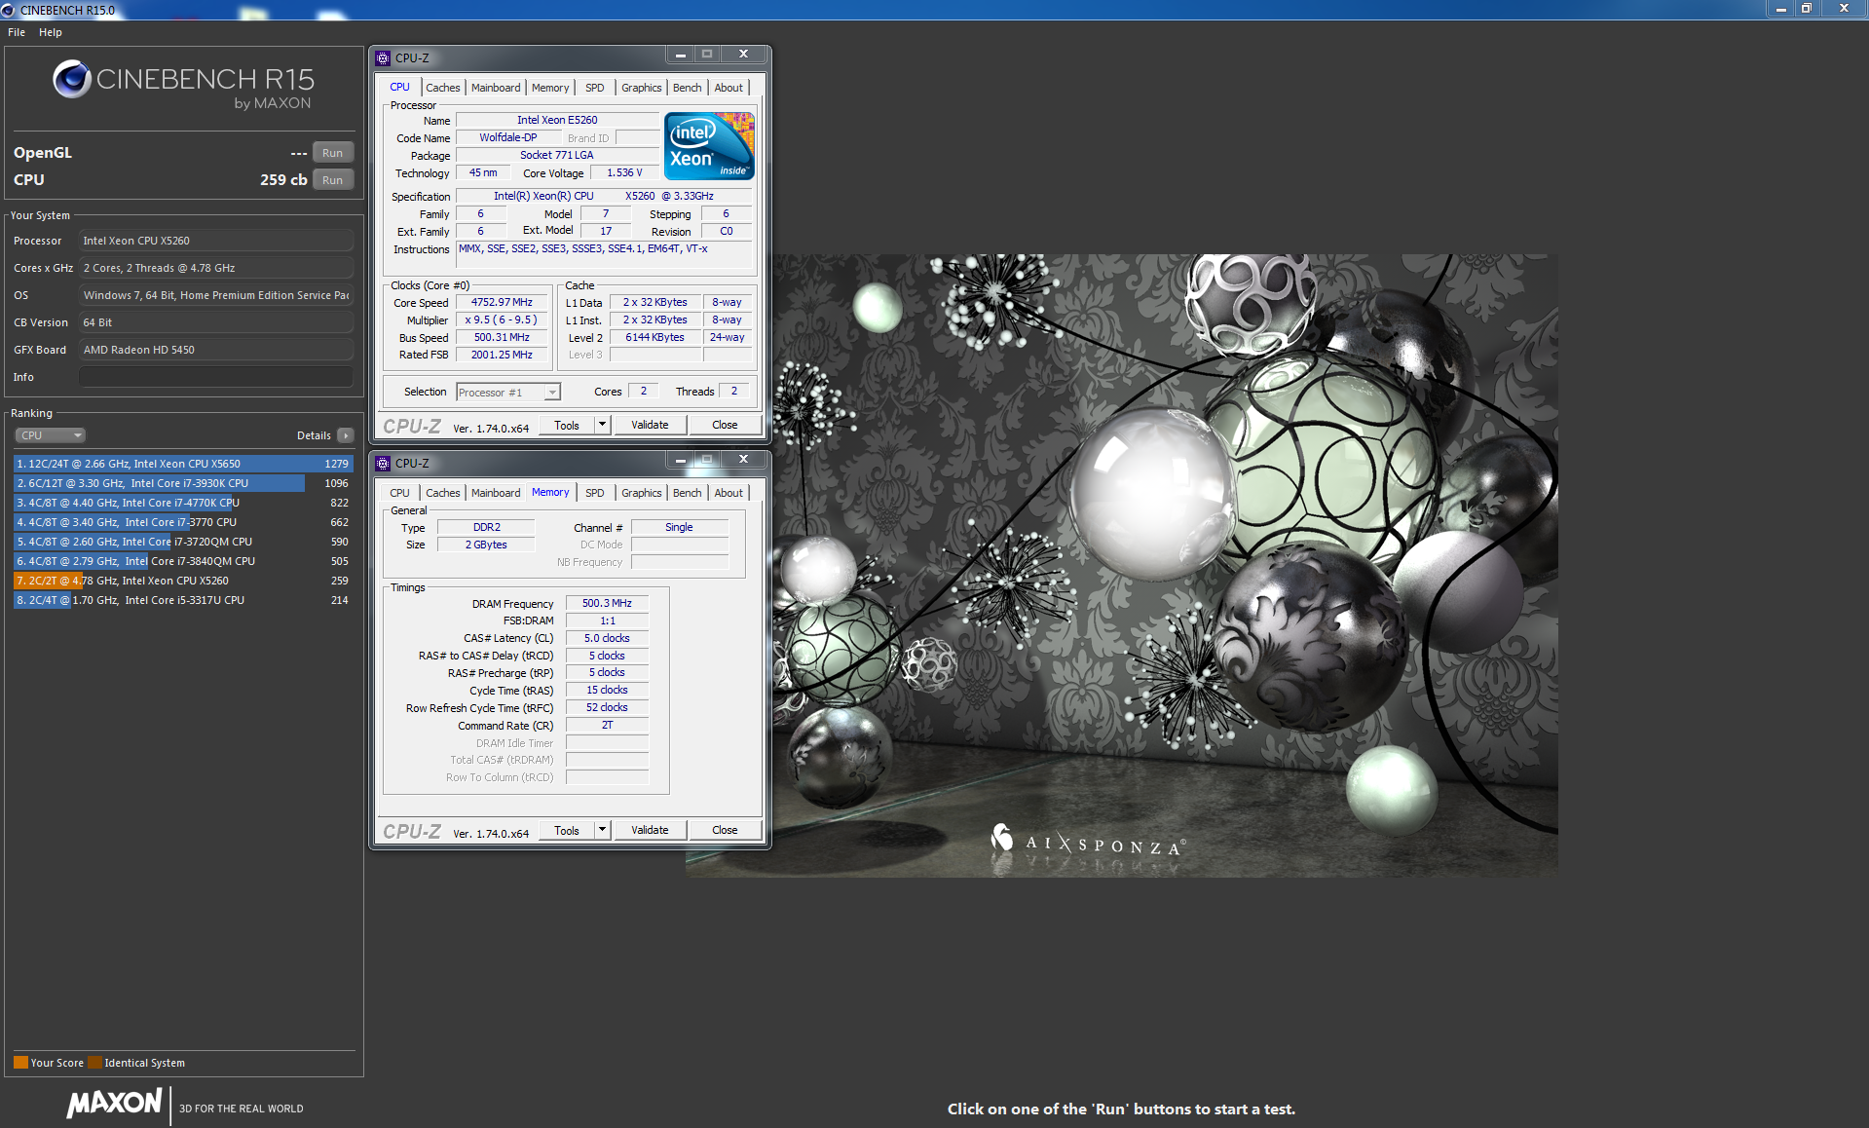Screen dimensions: 1869x1128
Task: Click the Identical System legend swatch
Action: (94, 1062)
